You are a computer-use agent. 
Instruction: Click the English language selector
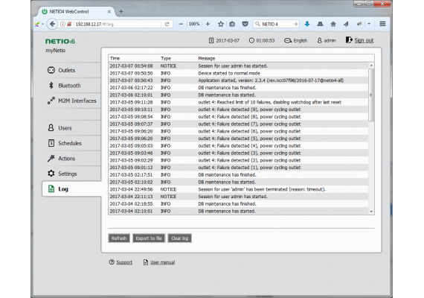tap(295, 40)
